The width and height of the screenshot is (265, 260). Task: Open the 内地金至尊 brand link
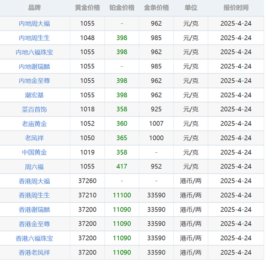[x=34, y=81]
